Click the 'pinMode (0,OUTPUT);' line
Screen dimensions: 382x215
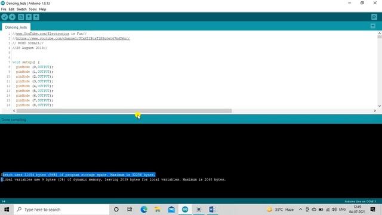click(35, 67)
